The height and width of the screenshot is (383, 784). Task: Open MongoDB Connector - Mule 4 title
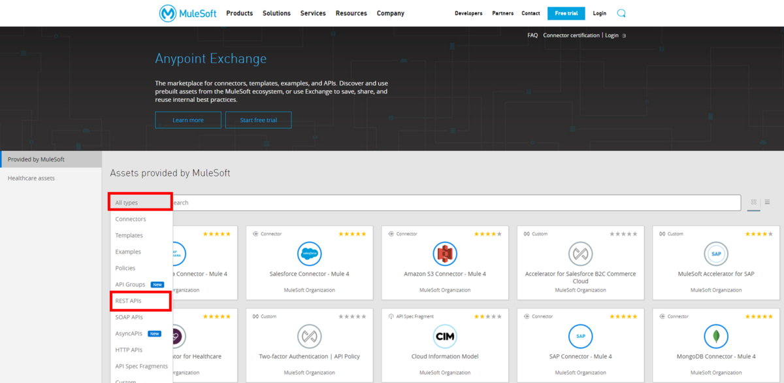point(716,356)
